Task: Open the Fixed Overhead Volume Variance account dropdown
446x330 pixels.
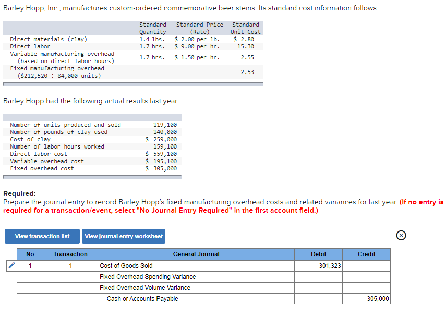Action: [196, 288]
